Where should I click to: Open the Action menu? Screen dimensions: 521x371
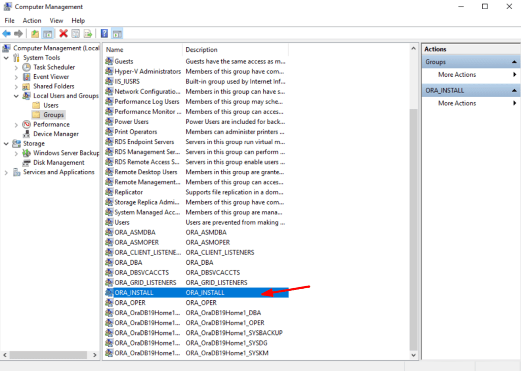(x=32, y=20)
